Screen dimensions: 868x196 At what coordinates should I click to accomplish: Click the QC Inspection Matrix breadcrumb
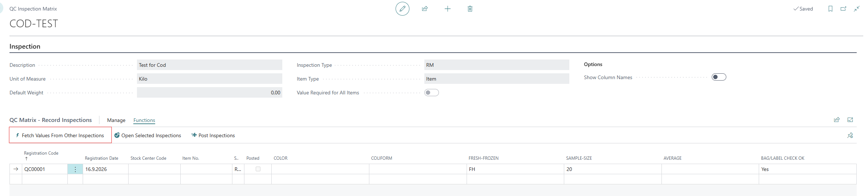(x=33, y=9)
